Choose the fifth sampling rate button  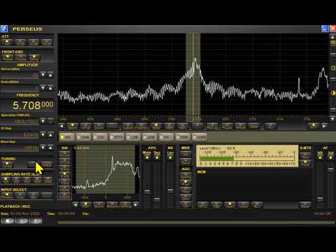click(x=48, y=180)
